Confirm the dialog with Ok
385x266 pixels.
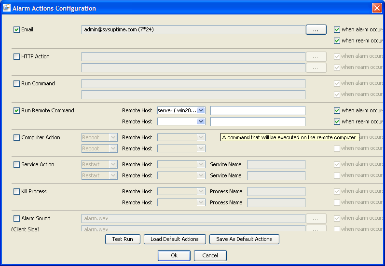(174, 256)
